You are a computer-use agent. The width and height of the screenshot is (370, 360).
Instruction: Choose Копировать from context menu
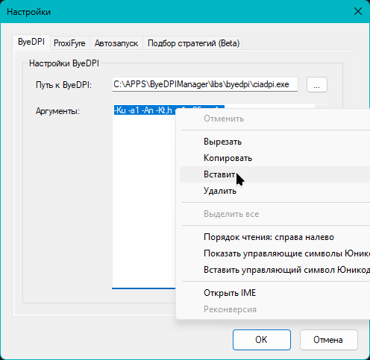pyautogui.click(x=275, y=158)
